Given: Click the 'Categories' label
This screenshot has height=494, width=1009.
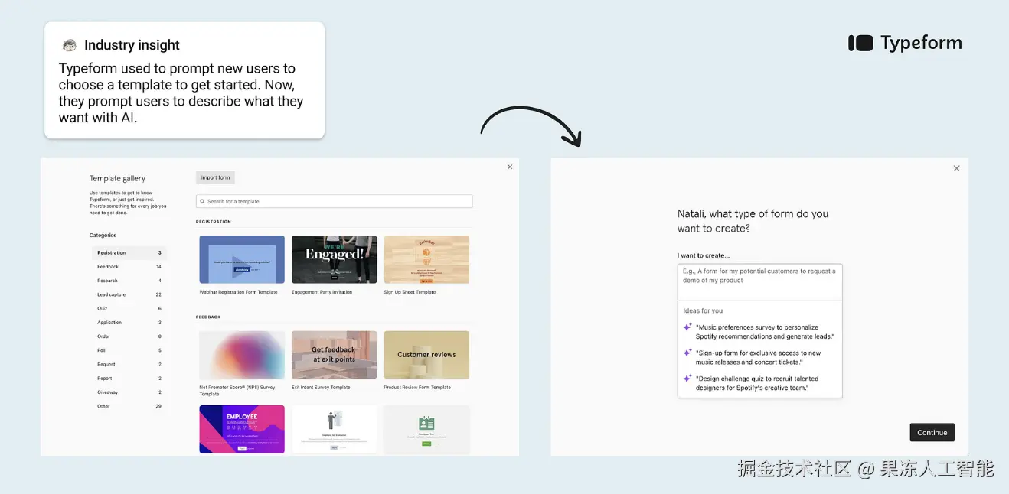Looking at the screenshot, I should 103,236.
